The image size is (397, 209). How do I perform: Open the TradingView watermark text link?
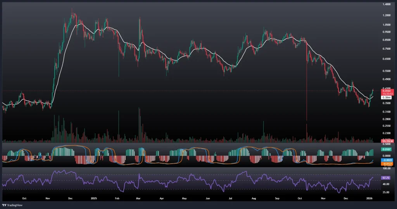(x=16, y=205)
